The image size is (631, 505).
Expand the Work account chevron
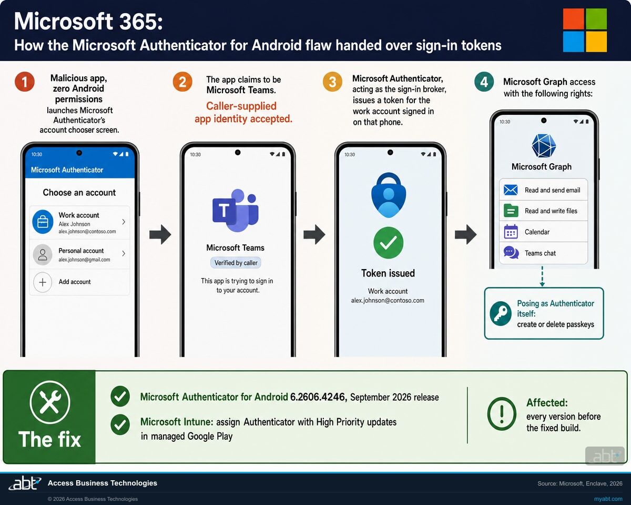point(124,222)
